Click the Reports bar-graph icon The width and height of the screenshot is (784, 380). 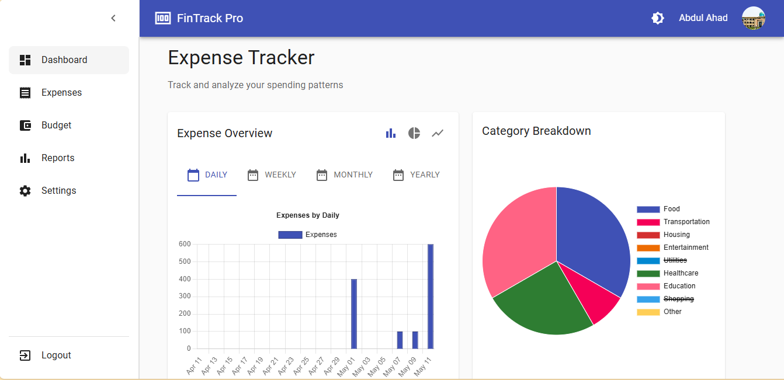coord(25,158)
